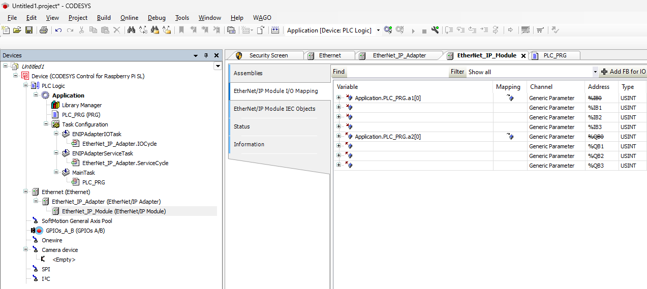The width and height of the screenshot is (647, 289).
Task: Click the Application gear icon in tree
Action: (x=45, y=95)
